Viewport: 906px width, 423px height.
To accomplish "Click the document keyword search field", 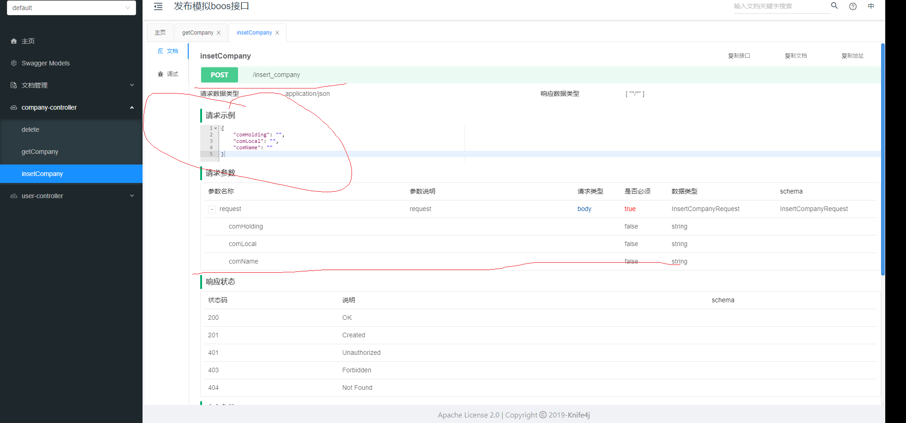I will (x=781, y=6).
